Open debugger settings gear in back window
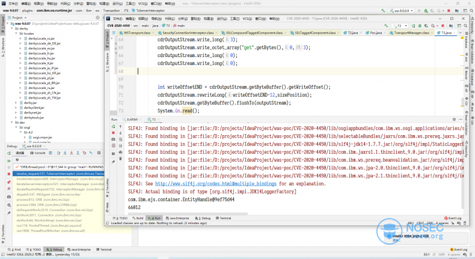Image resolution: width=475 pixels, height=259 pixels. point(9,205)
